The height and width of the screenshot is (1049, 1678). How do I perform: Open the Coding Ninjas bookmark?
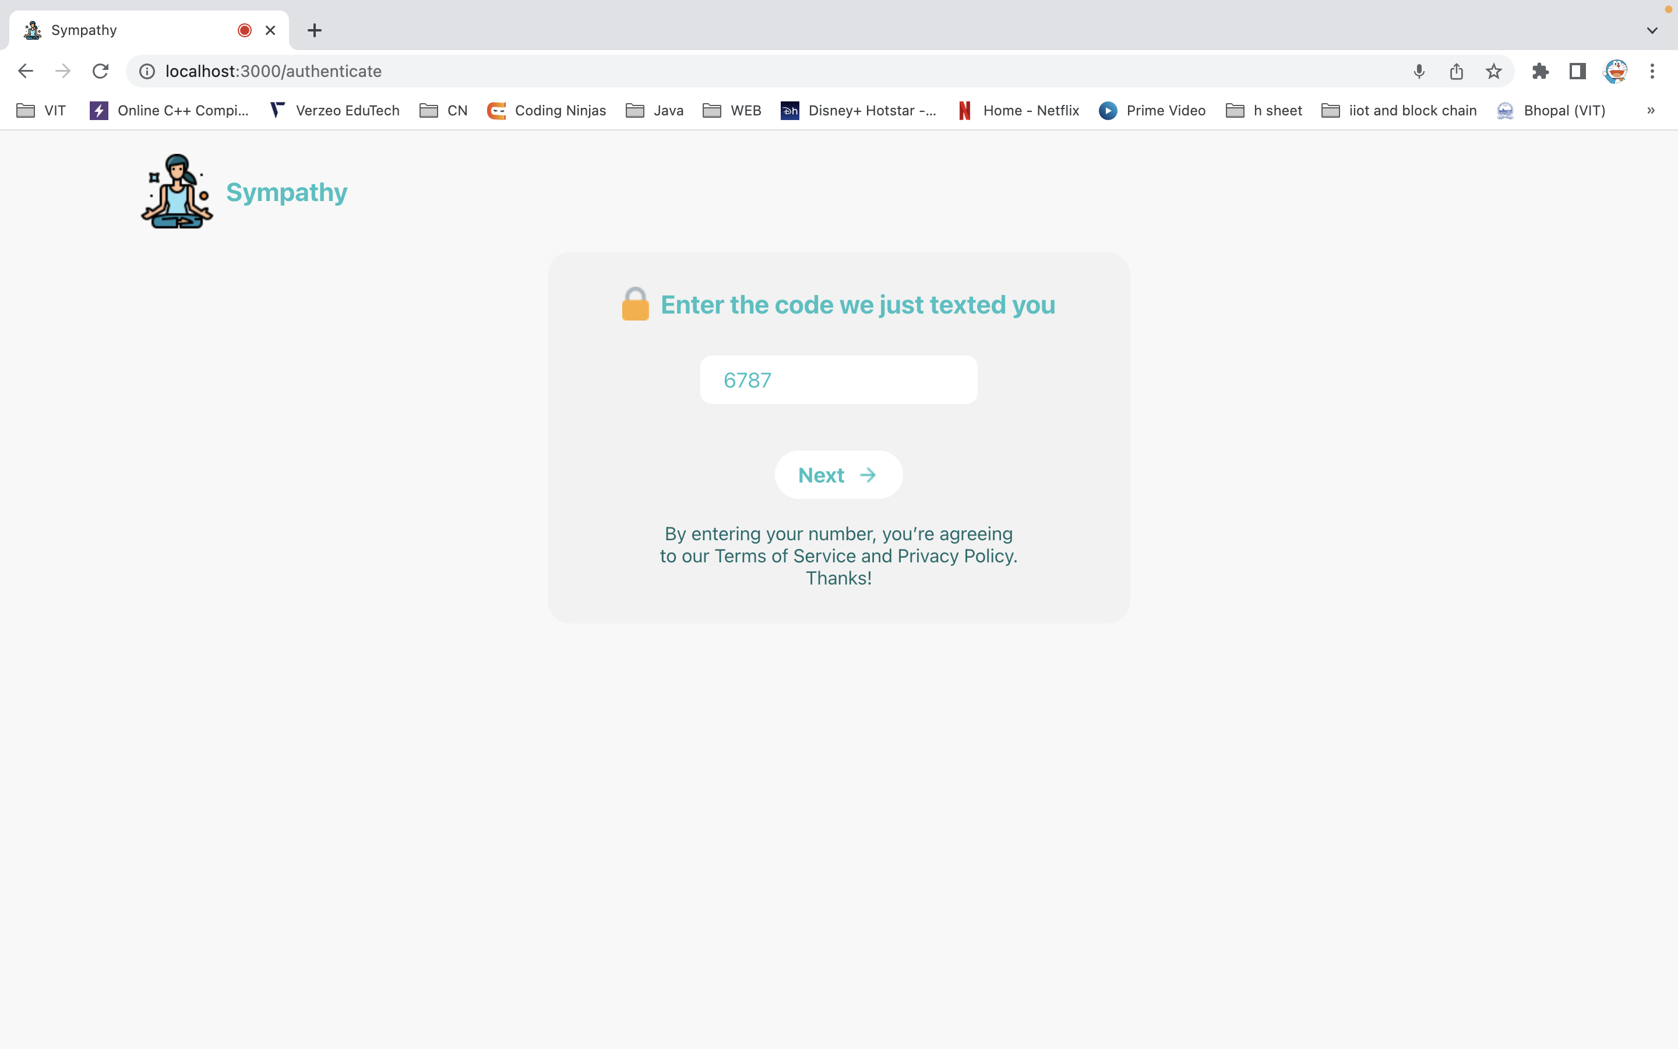pyautogui.click(x=547, y=110)
